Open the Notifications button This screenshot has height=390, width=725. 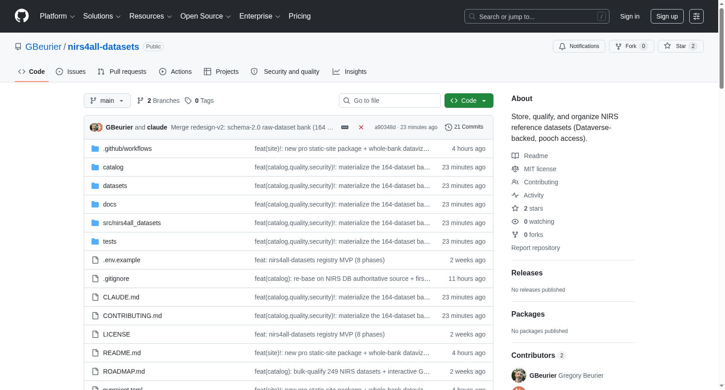point(579,46)
